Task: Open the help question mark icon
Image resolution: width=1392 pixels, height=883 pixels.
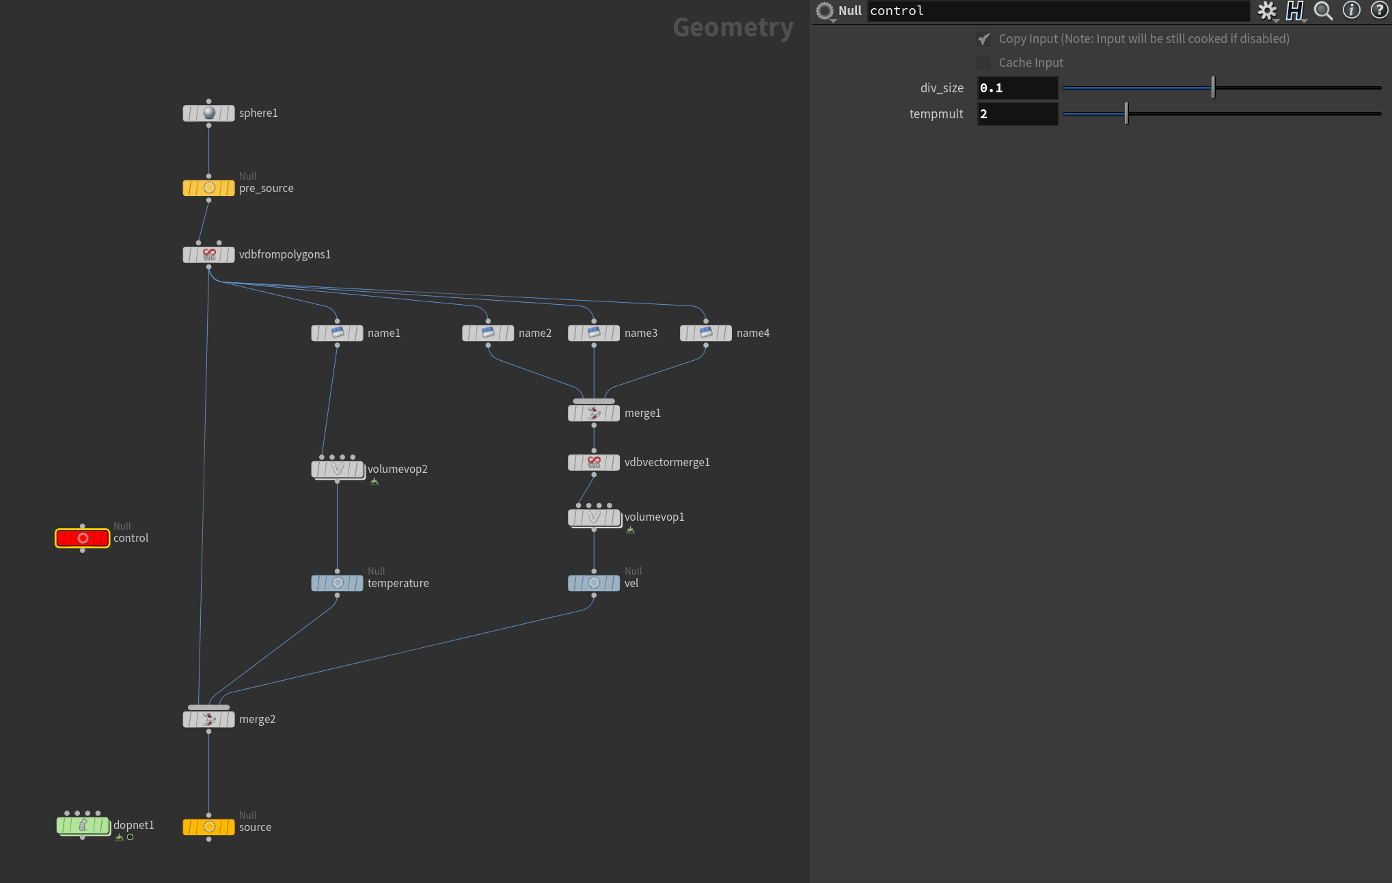Action: point(1379,10)
